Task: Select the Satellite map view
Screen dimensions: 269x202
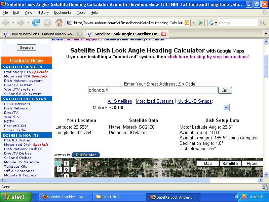Action: (230, 164)
